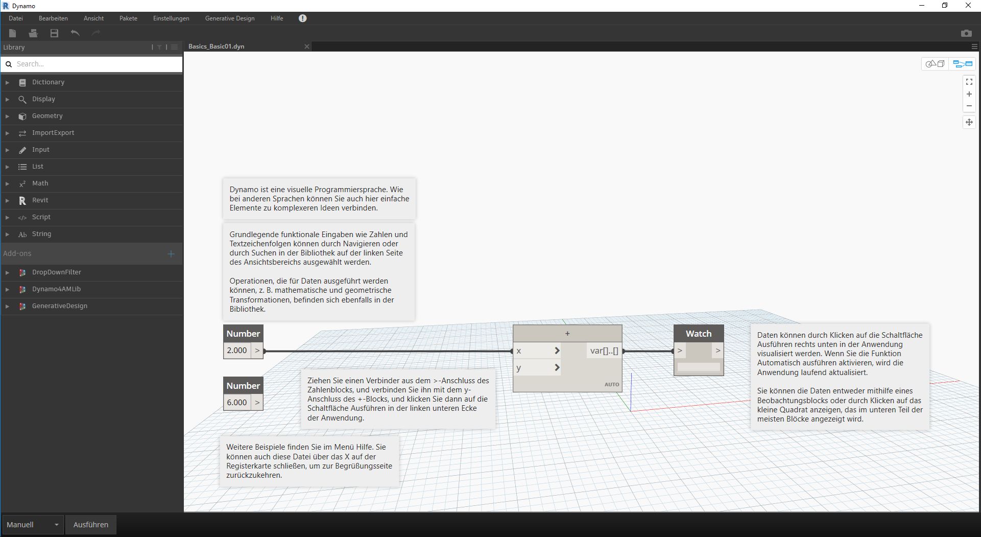Click the library Search input field
Viewport: 981px width, 537px height.
92,64
